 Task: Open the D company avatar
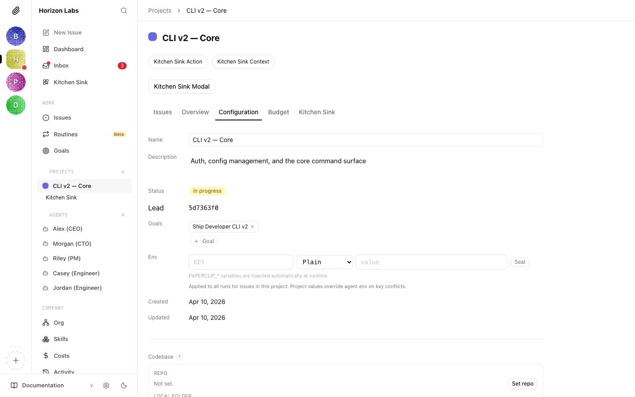point(16,105)
